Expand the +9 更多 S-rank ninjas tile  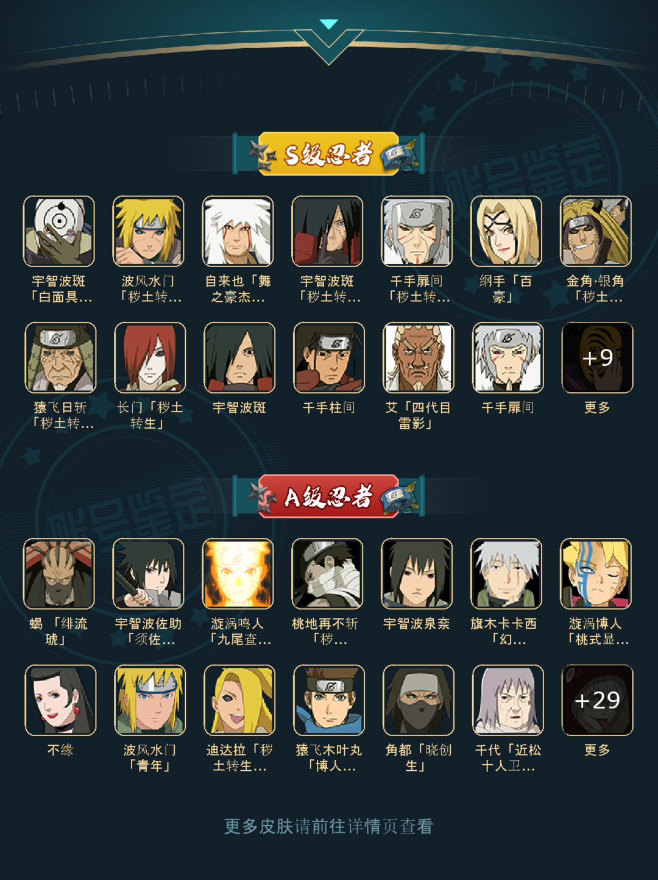(x=597, y=357)
